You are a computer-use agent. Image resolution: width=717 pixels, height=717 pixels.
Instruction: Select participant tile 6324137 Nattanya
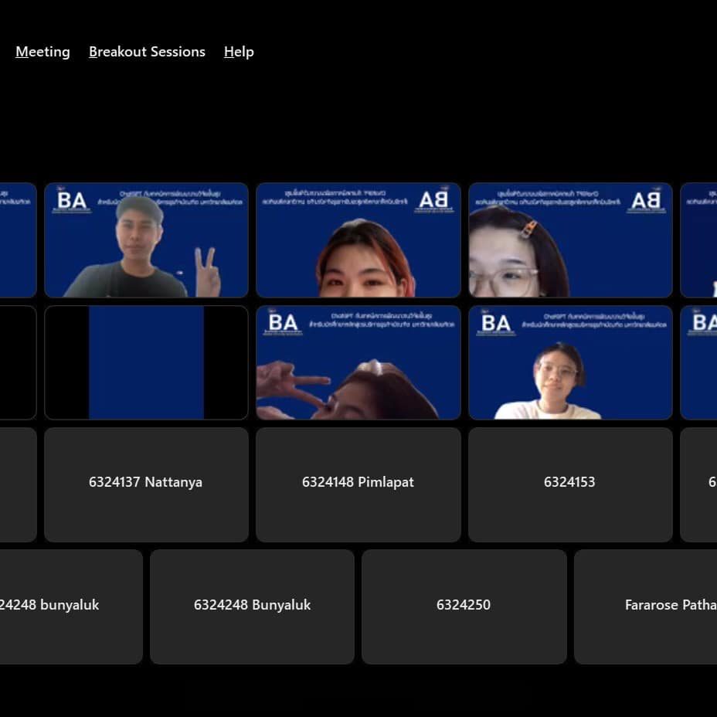click(146, 484)
